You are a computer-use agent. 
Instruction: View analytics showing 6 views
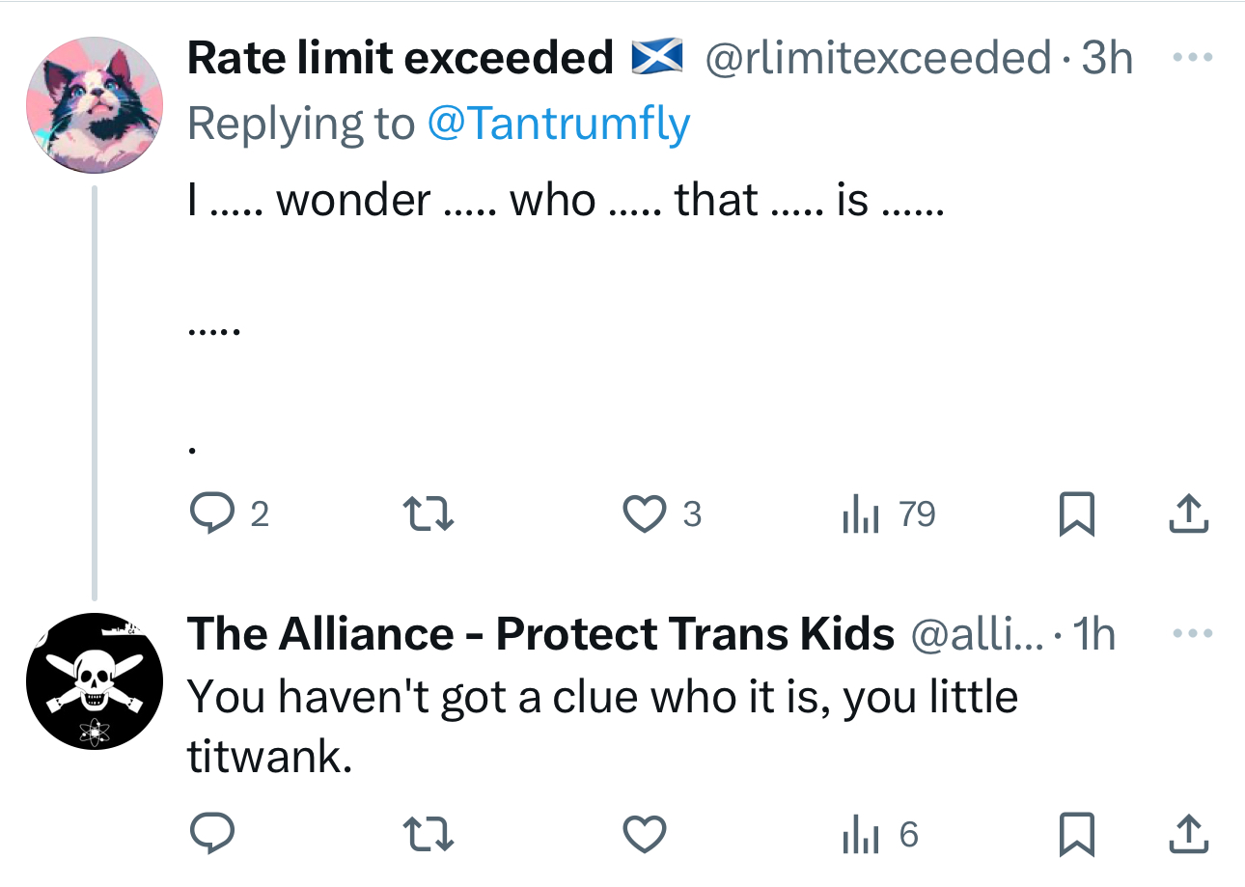point(878,835)
